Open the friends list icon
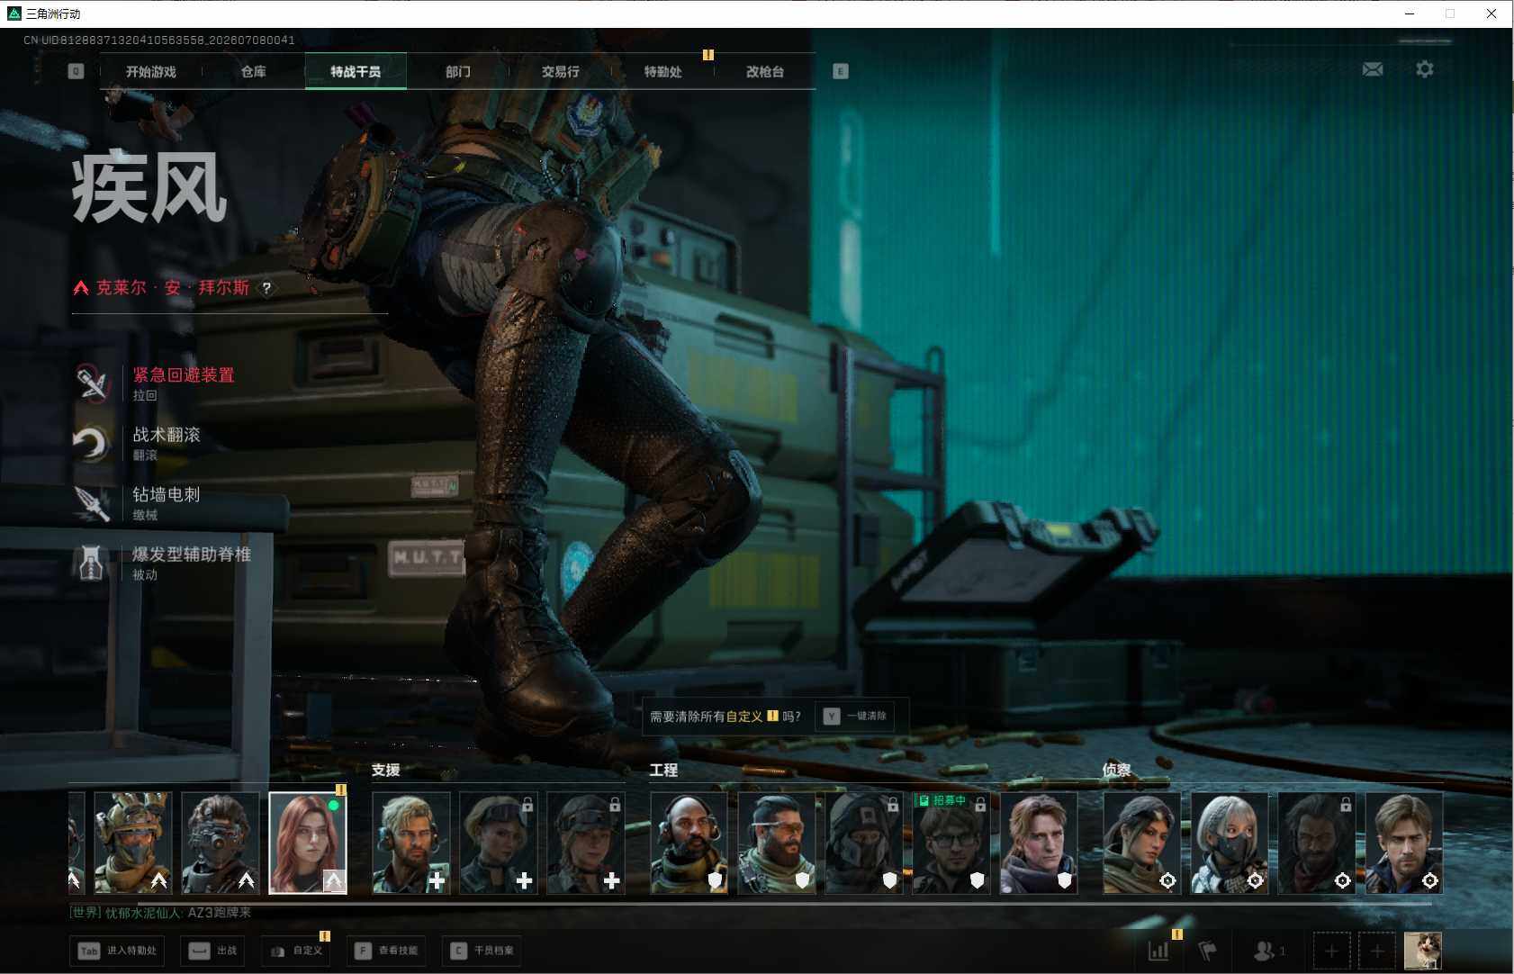Image resolution: width=1514 pixels, height=974 pixels. 1269,951
